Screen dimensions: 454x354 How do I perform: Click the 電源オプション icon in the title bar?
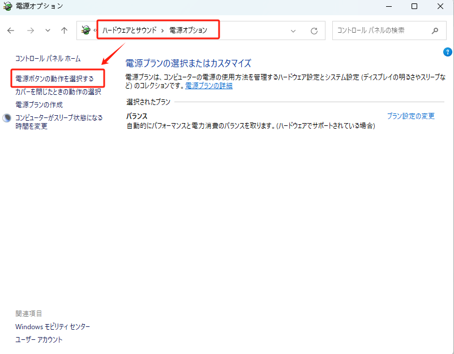(x=8, y=6)
